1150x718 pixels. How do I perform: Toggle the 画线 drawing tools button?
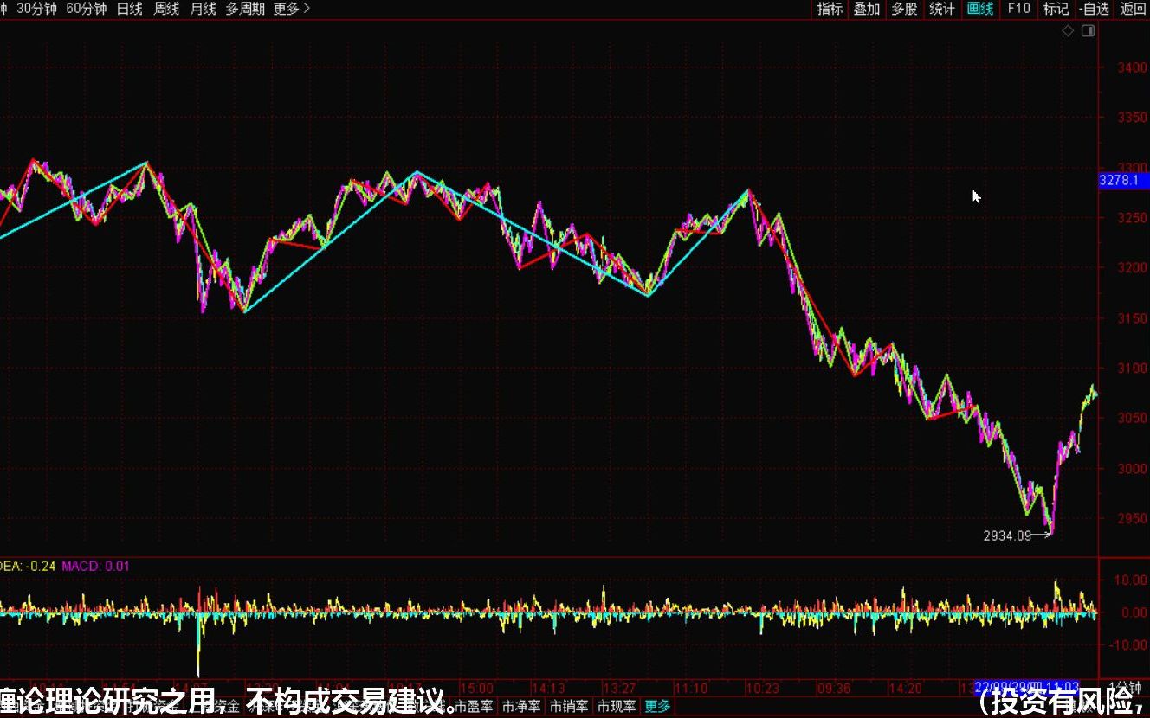pos(980,9)
